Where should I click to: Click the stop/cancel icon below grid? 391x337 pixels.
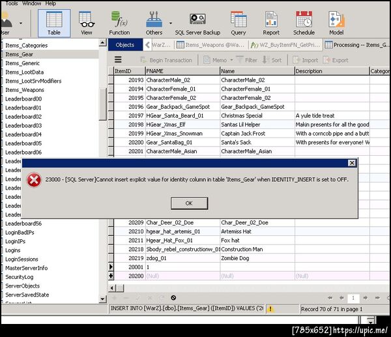173,298
